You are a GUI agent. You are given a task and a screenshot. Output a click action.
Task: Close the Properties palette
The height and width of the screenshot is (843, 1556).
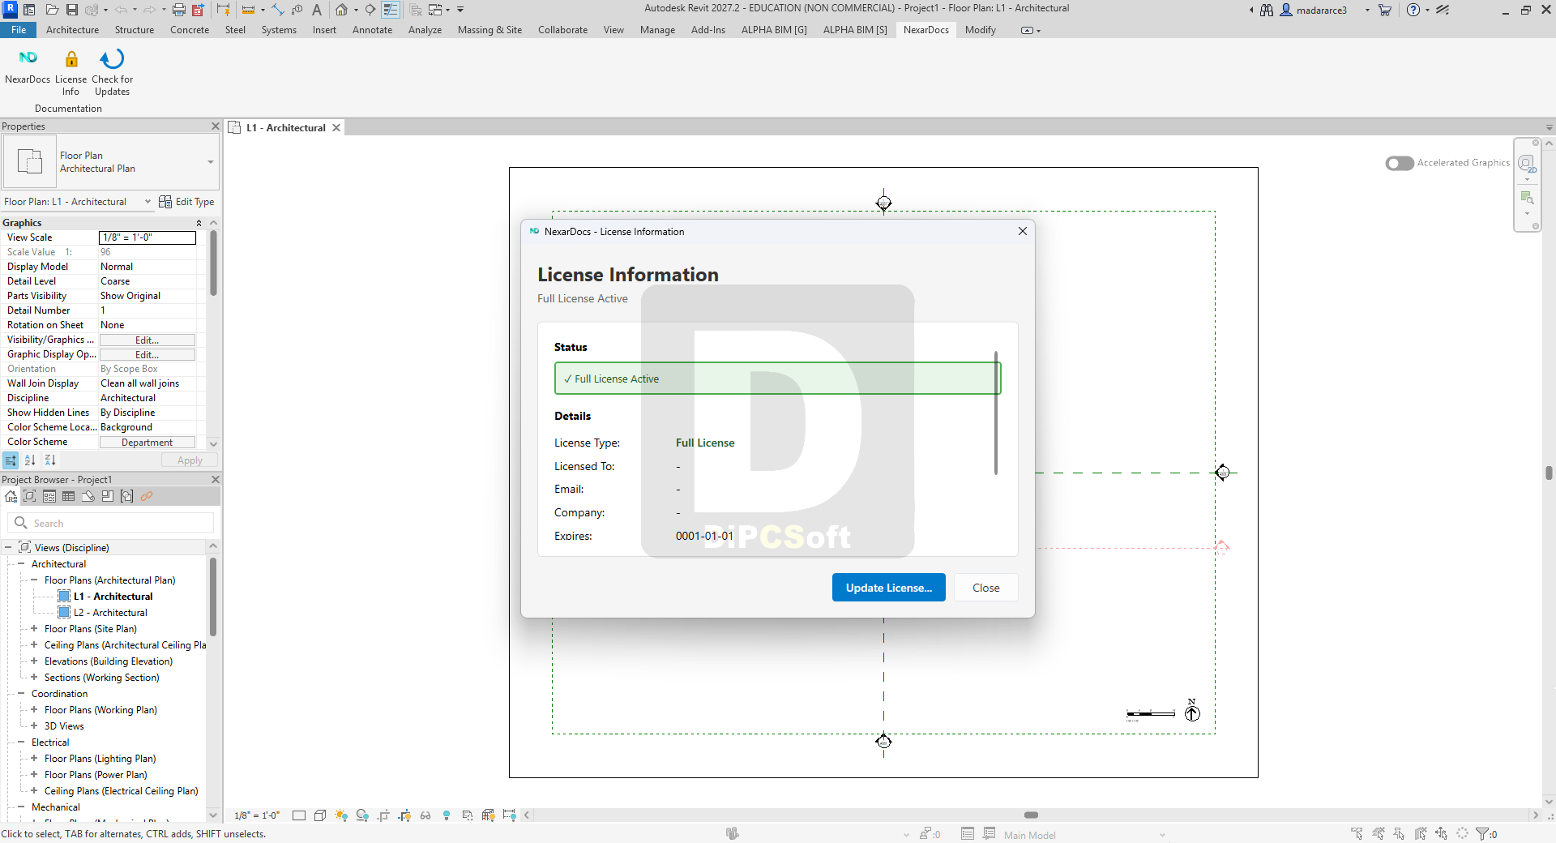tap(216, 126)
